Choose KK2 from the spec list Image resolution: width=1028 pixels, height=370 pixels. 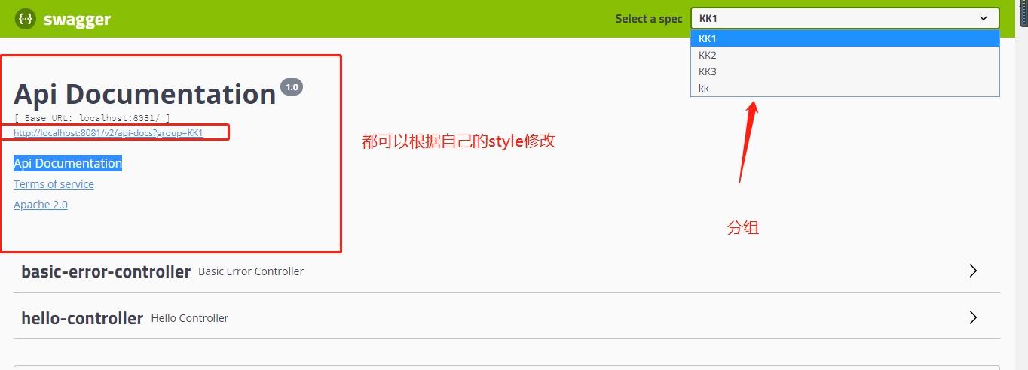click(845, 55)
